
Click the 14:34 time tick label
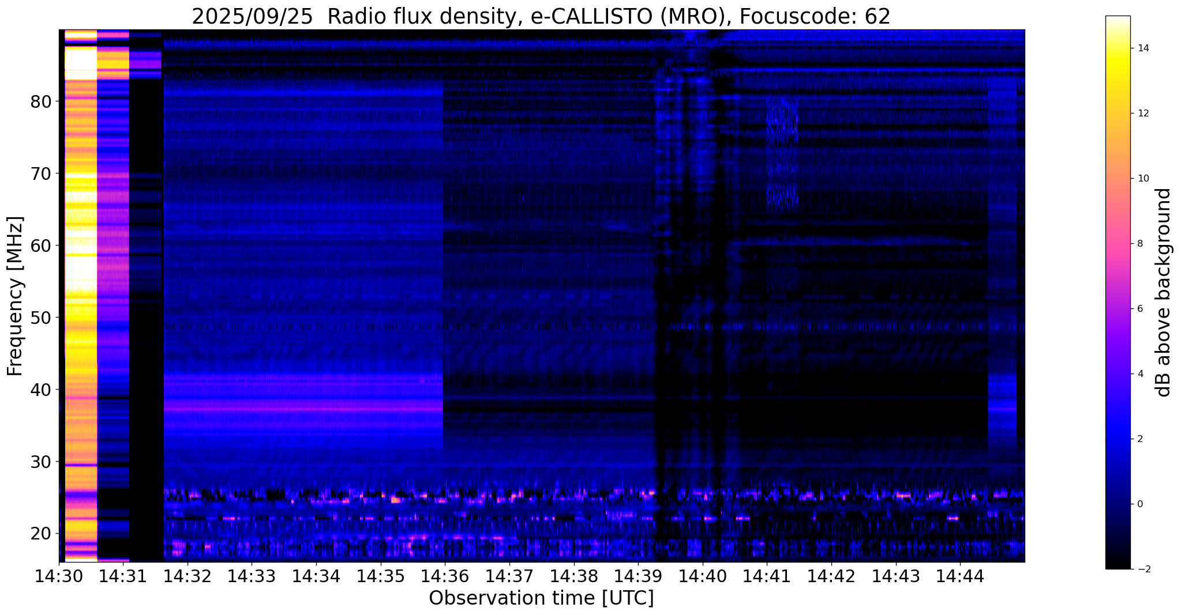[316, 576]
